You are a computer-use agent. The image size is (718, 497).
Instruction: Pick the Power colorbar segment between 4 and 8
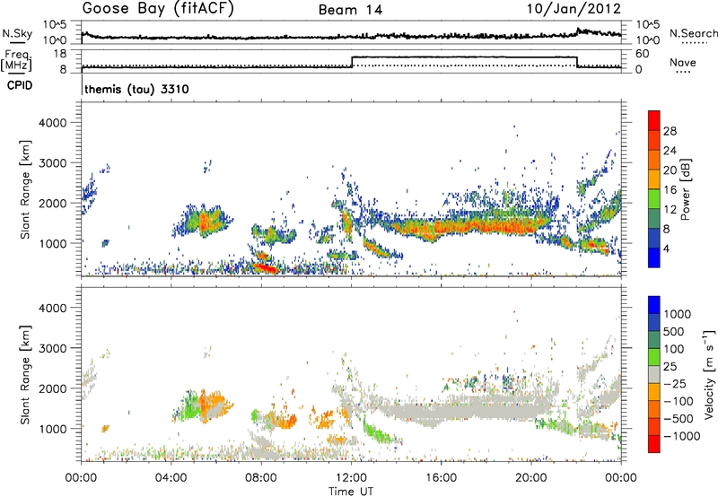(x=654, y=239)
